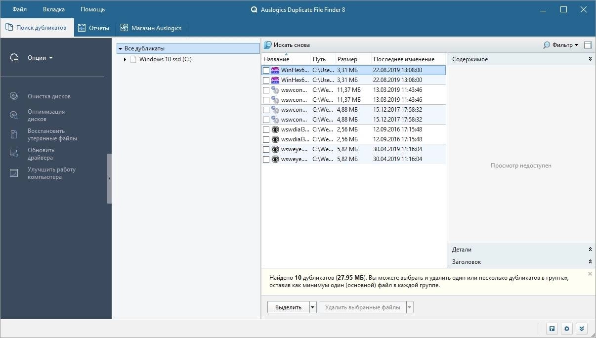Screen dimensions: 596x338
Task: Switch to the Поиск дубликатов tab
Action: 37,28
